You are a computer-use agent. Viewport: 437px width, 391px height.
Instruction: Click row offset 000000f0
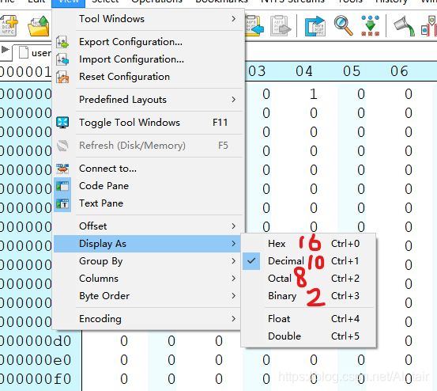tap(36, 379)
